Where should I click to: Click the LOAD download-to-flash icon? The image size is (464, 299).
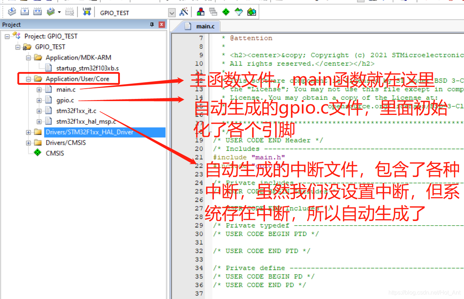pyautogui.click(x=87, y=12)
